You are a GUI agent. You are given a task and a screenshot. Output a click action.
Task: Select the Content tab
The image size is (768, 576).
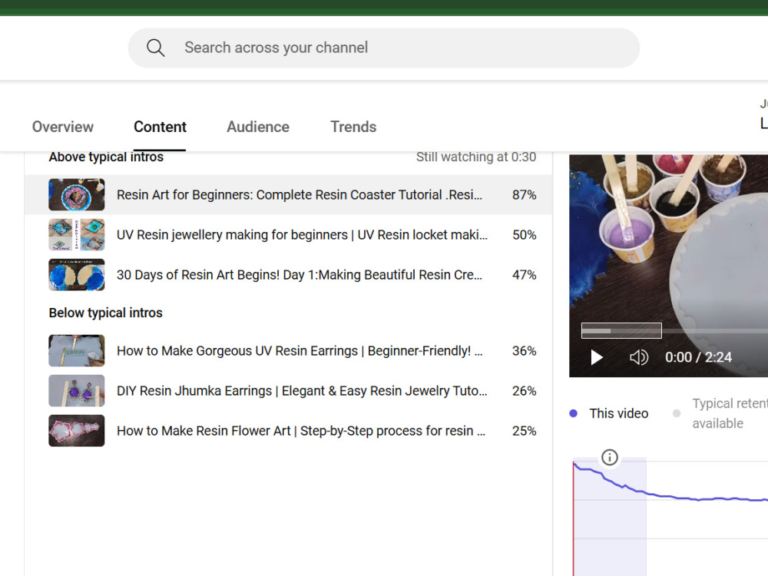161,127
